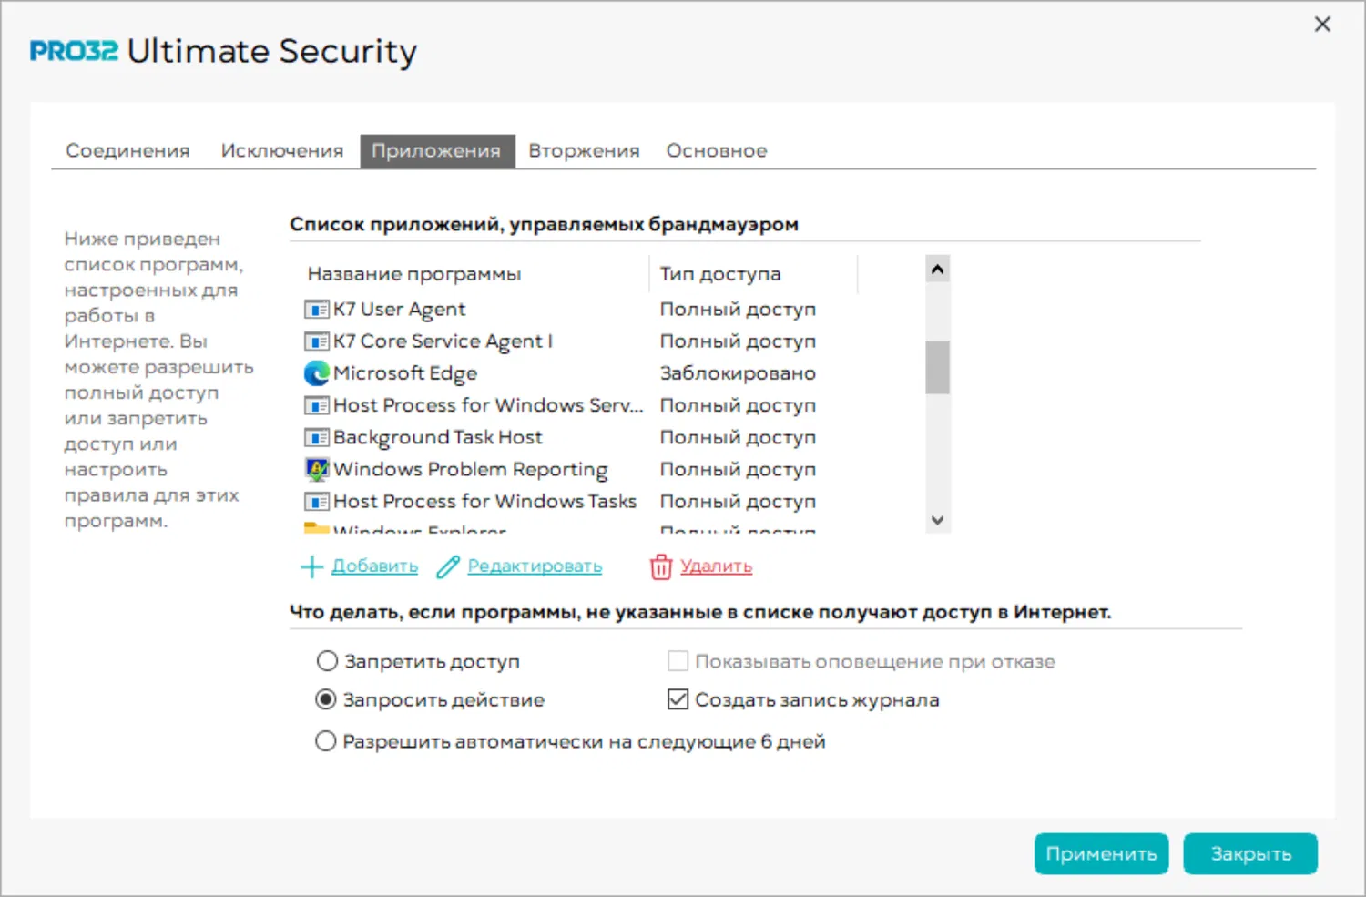The image size is (1366, 897).
Task: Click the application list scrollbar thumb
Action: click(x=937, y=368)
